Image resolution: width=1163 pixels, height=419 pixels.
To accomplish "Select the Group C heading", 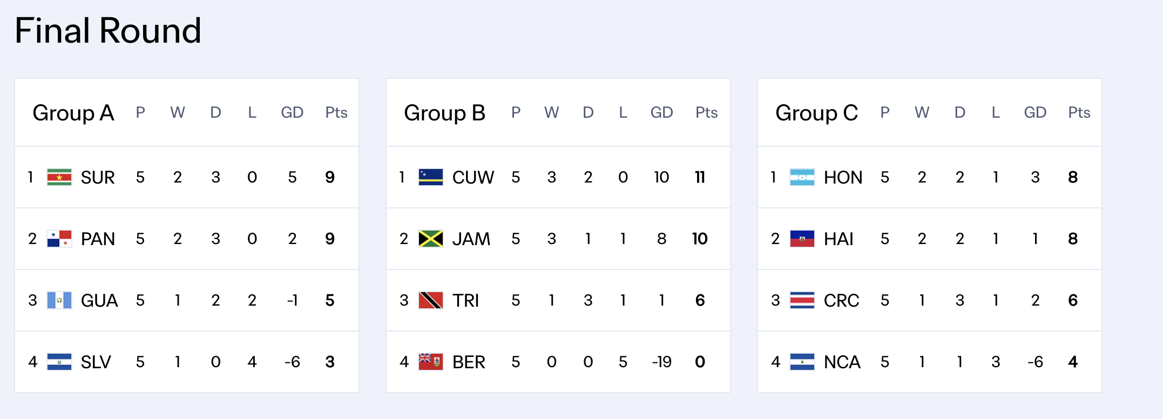I will click(x=816, y=113).
